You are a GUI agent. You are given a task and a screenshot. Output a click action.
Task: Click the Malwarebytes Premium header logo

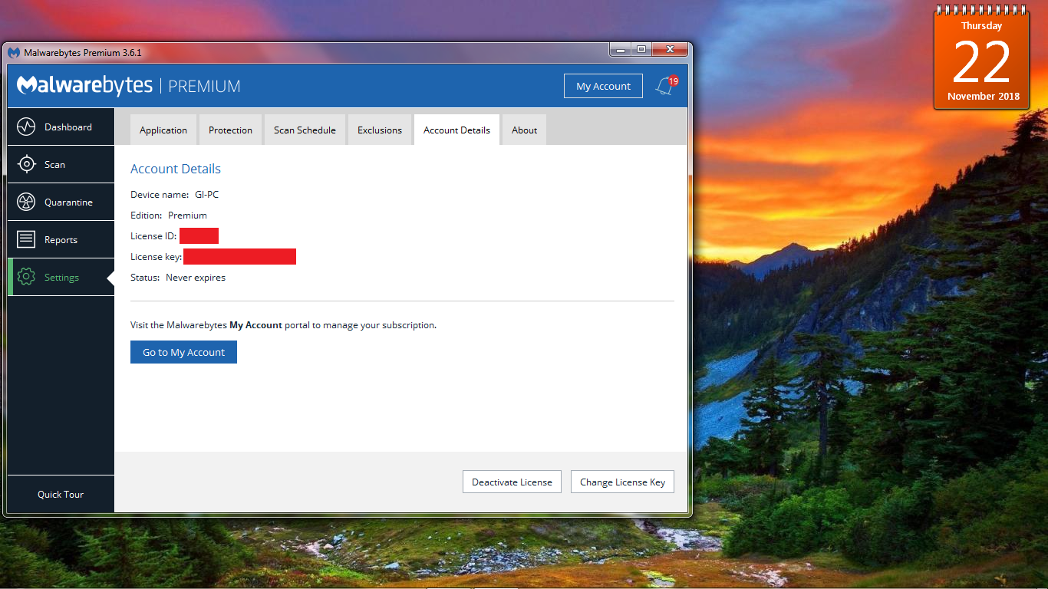click(129, 86)
